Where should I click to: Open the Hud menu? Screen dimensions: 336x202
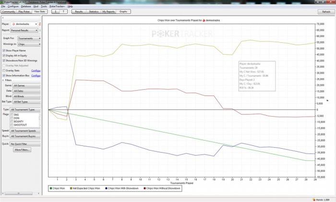36,6
